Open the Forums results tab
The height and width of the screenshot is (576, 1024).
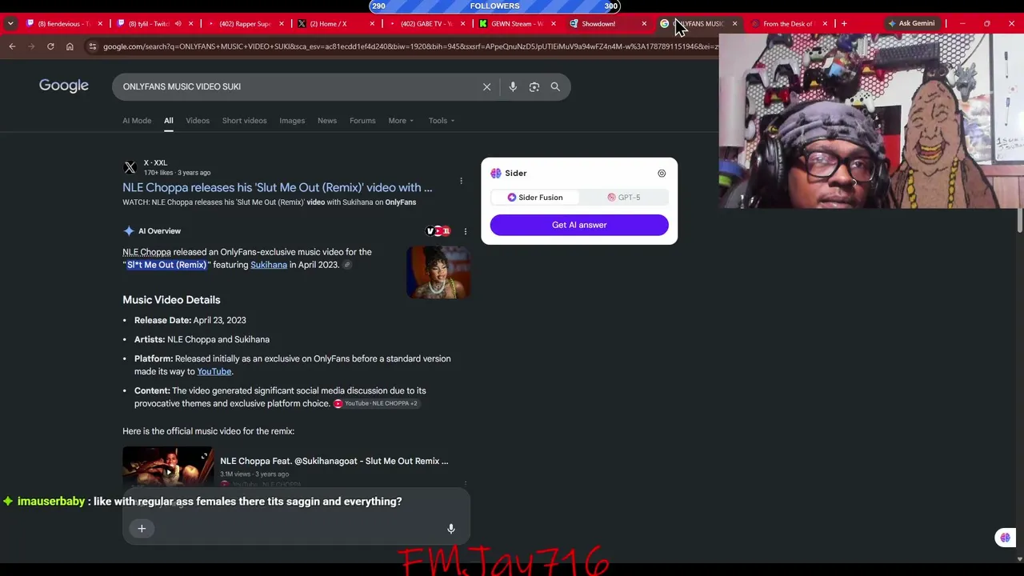362,121
